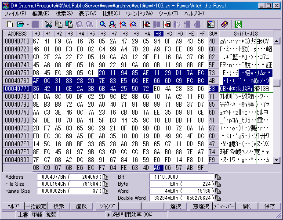Open the ツール(T) menu
The image size is (283, 220).
click(x=168, y=14)
